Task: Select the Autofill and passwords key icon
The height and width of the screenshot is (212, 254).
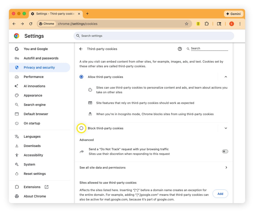Action: click(x=16, y=58)
